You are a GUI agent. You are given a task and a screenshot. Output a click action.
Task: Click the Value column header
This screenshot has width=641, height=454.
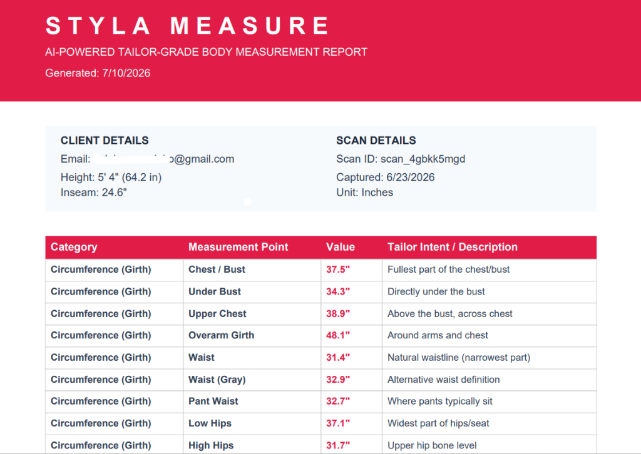tap(341, 247)
